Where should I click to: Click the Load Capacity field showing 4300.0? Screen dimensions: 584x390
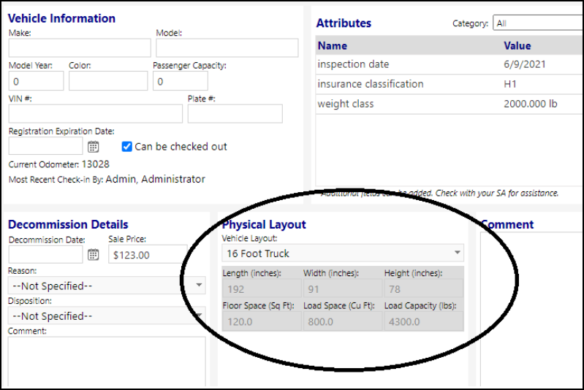pyautogui.click(x=424, y=321)
